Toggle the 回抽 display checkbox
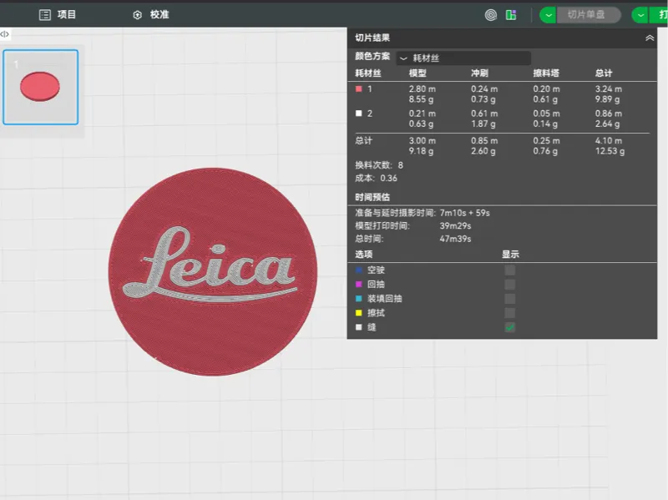The image size is (668, 500). click(x=509, y=284)
